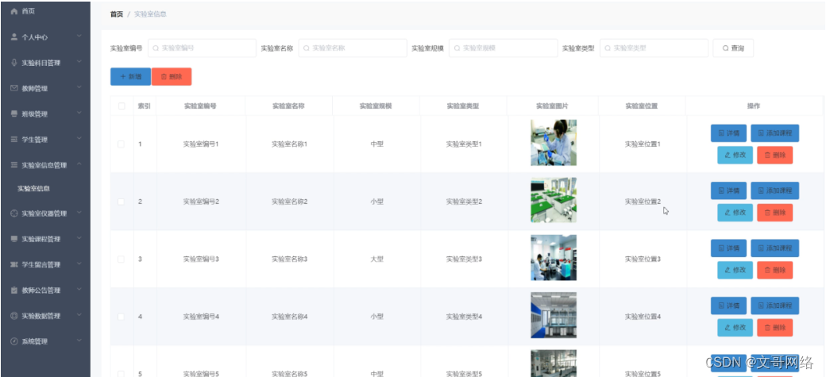Click magnifier icon inside 实验室名称 search box

(x=306, y=48)
